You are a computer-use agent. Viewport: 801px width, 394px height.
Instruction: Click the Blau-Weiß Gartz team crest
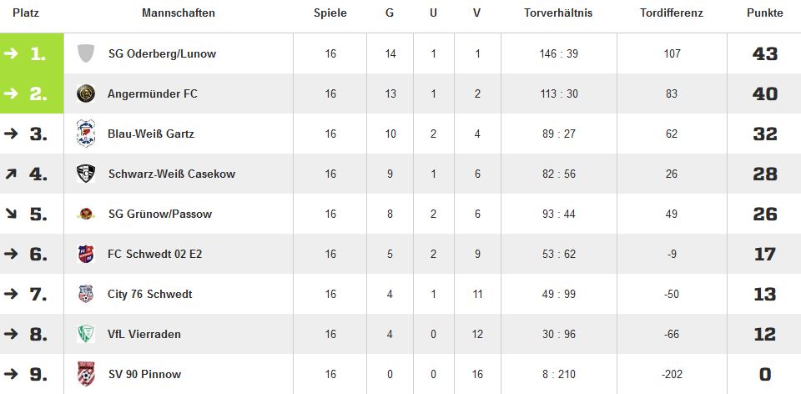pos(86,134)
